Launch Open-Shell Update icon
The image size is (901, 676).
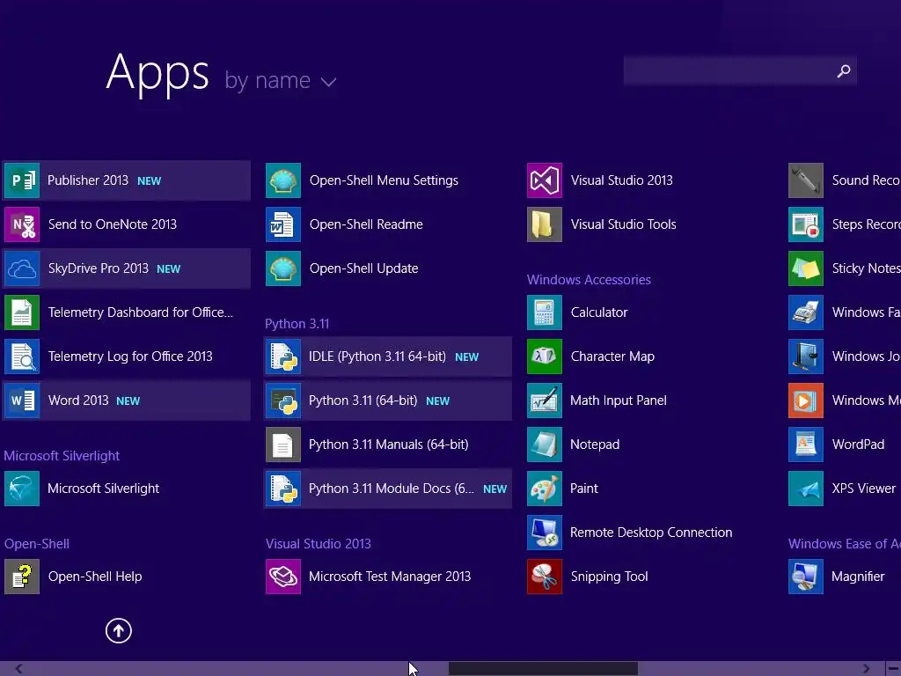283,268
